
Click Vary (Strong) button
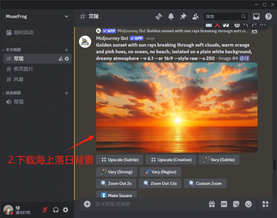[117, 172]
